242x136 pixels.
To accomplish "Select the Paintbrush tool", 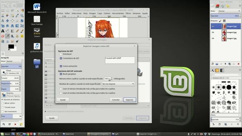I will pyautogui.click(x=22, y=31).
